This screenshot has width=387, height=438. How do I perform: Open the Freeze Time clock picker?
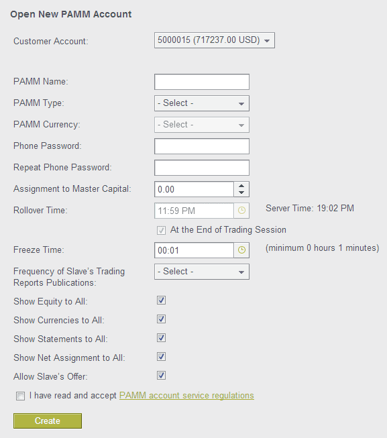pos(241,250)
